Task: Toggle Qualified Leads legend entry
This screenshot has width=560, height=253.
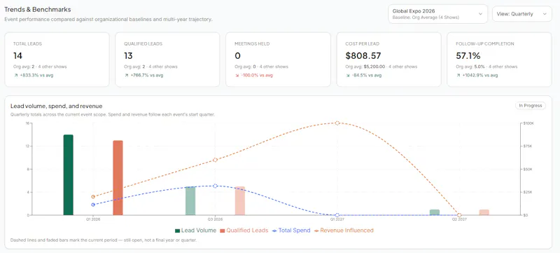Action: [x=244, y=231]
